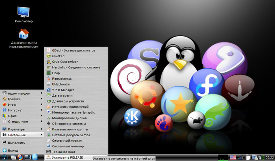Click the show desktop windows taskbar icon
The height and width of the screenshot is (161, 275).
pos(13,157)
